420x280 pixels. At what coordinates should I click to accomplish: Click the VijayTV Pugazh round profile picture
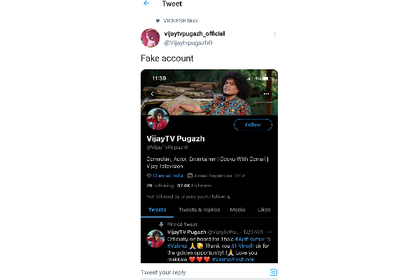pos(157,120)
